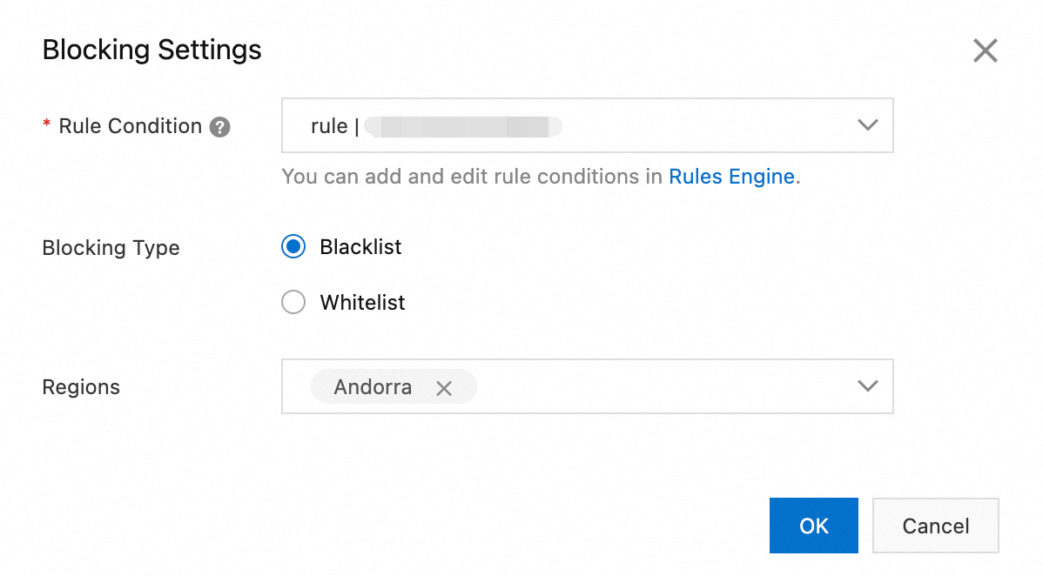Click the Andorra tag text
This screenshot has width=1043, height=576.
point(373,387)
